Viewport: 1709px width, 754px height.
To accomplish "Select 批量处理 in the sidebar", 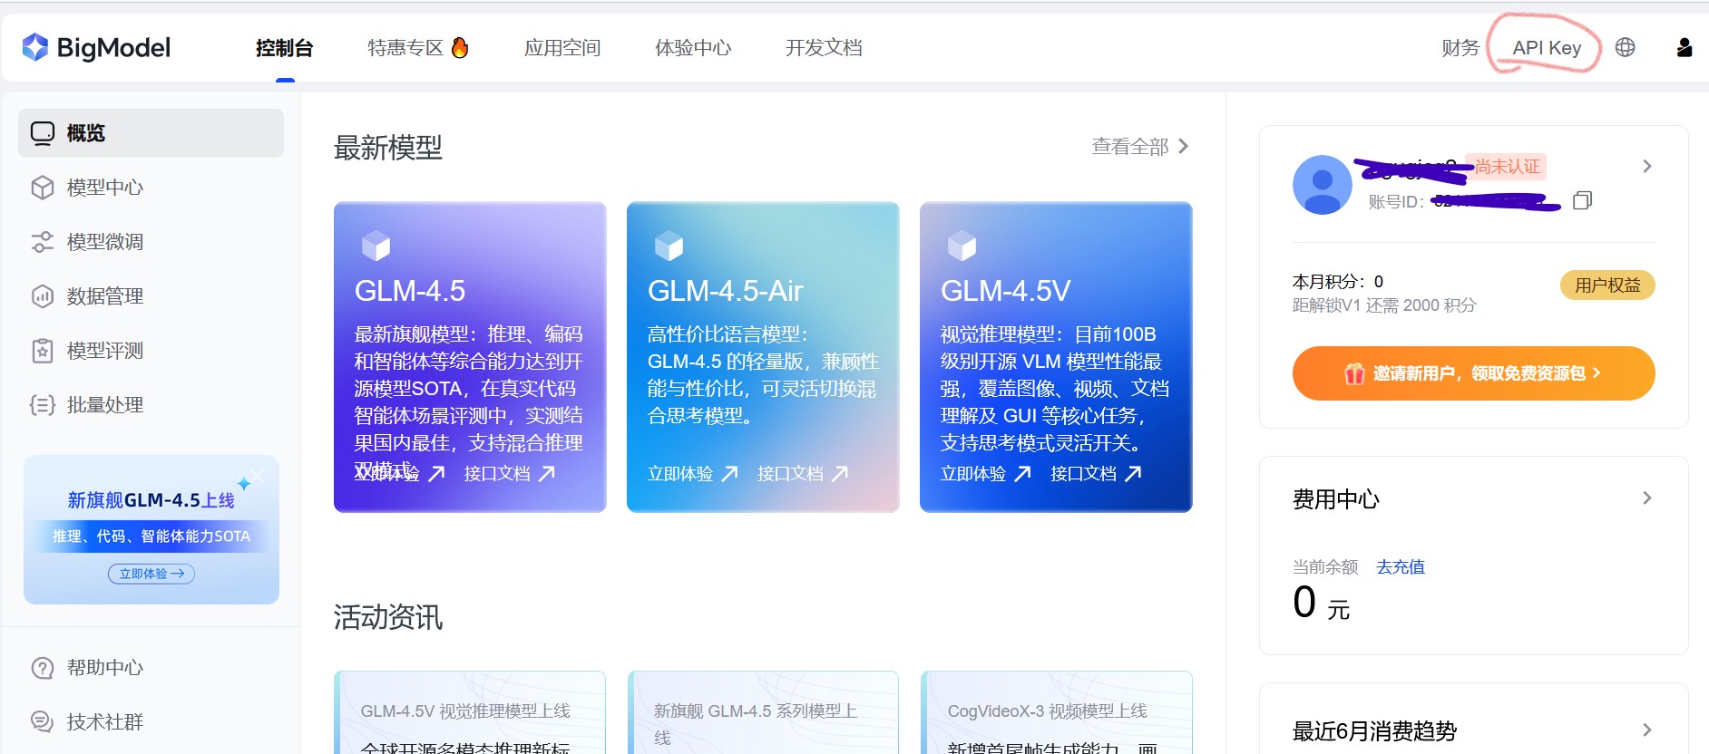I will pos(151,405).
